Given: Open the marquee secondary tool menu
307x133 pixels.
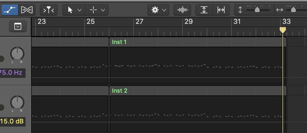Looking at the screenshot, I should [x=97, y=10].
